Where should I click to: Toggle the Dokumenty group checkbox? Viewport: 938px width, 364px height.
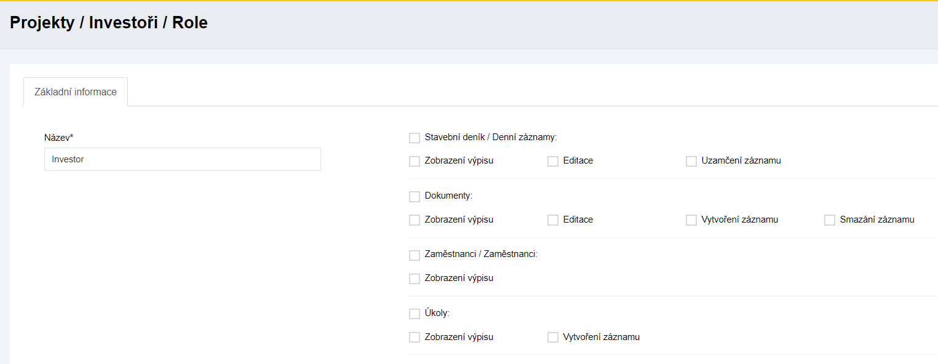click(415, 197)
